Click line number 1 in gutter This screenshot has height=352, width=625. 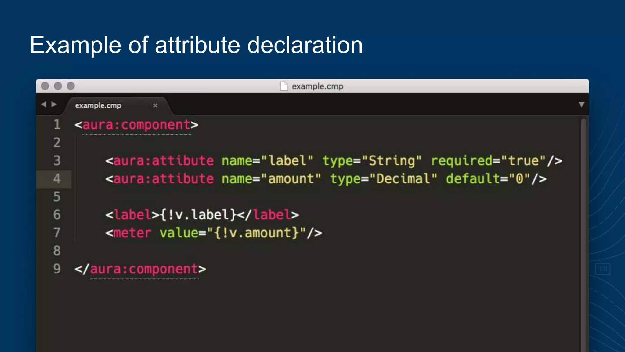coord(57,125)
